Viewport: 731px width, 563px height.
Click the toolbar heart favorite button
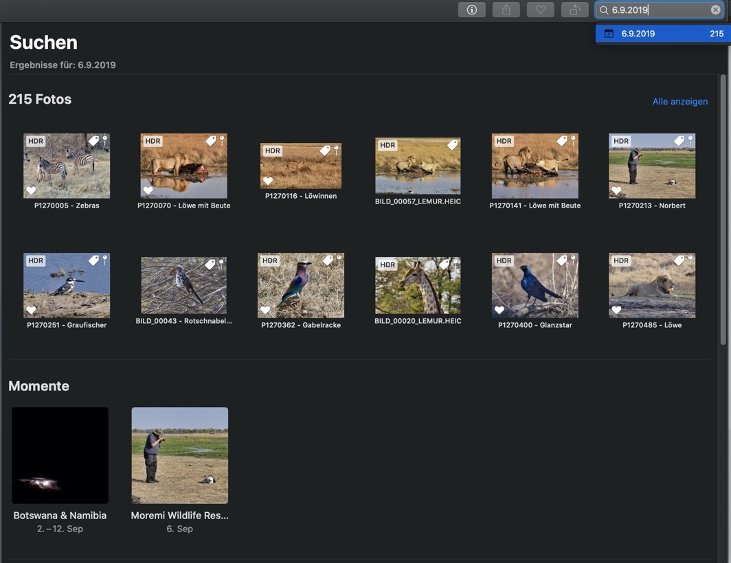tap(540, 10)
